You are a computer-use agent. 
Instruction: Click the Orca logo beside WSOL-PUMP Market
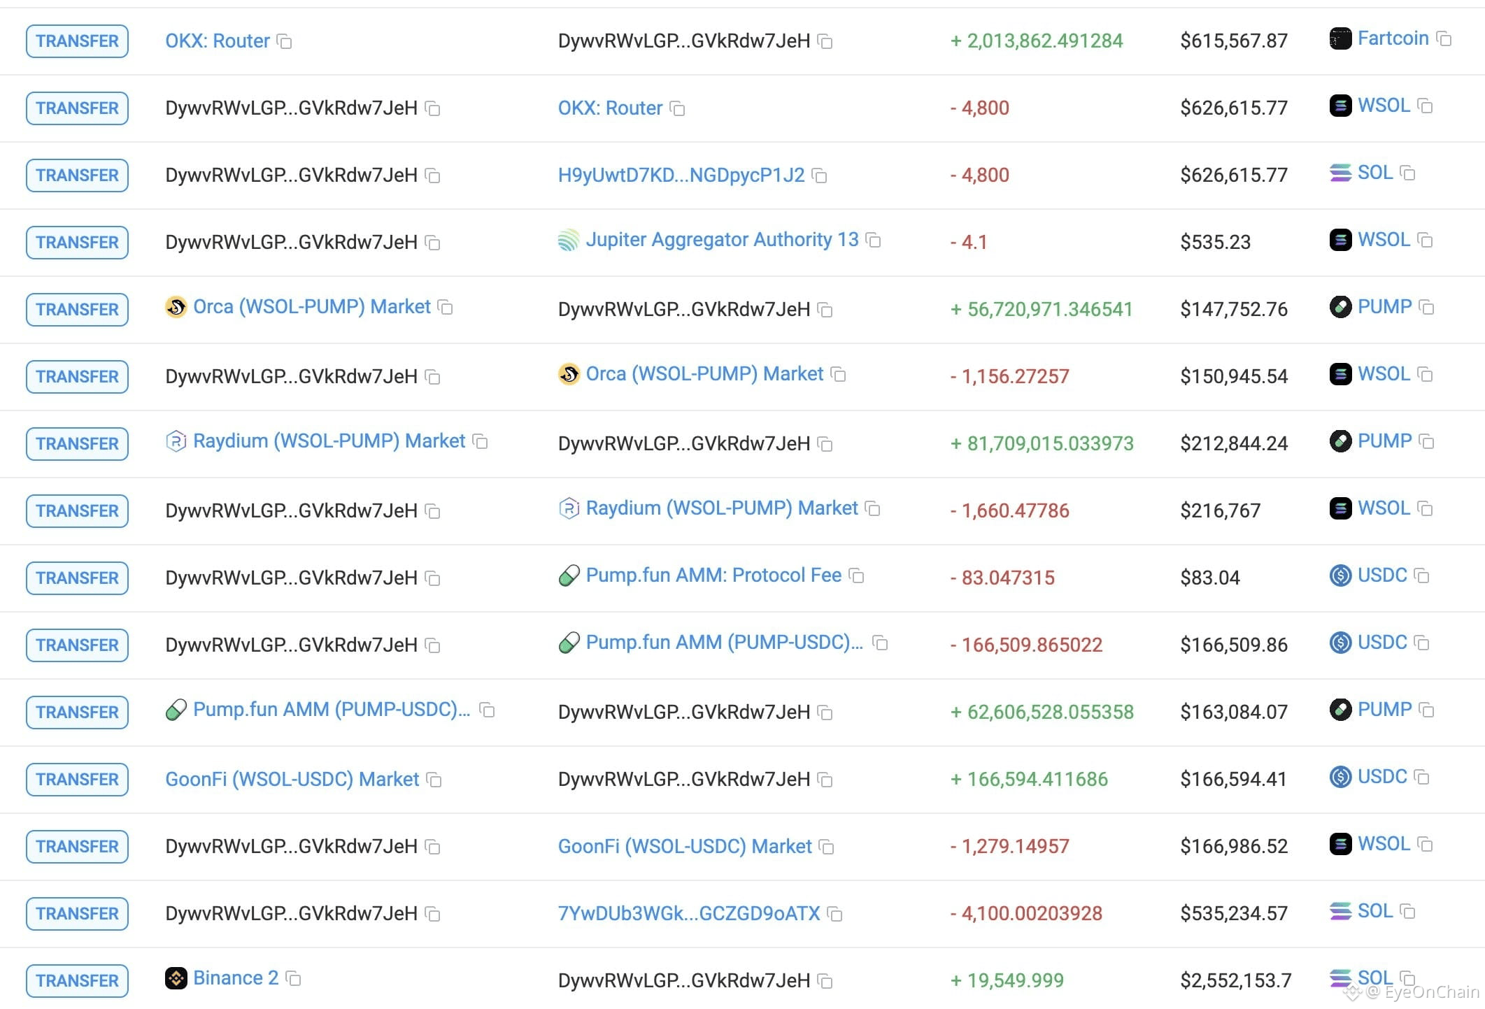(177, 307)
